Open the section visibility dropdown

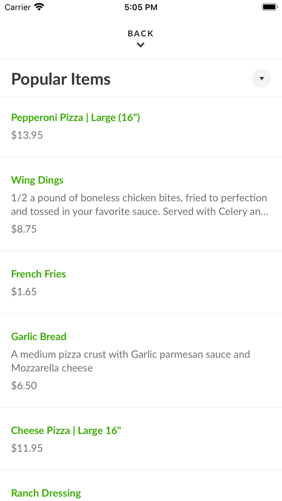[x=261, y=78]
